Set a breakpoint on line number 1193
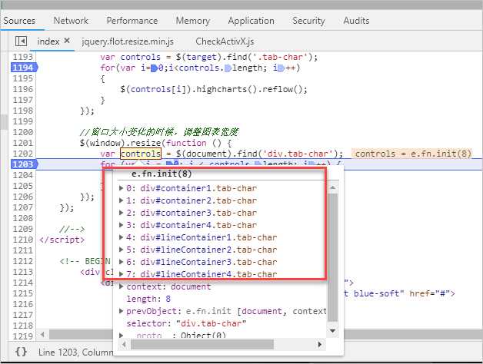This screenshot has height=364, width=483. tap(23, 57)
